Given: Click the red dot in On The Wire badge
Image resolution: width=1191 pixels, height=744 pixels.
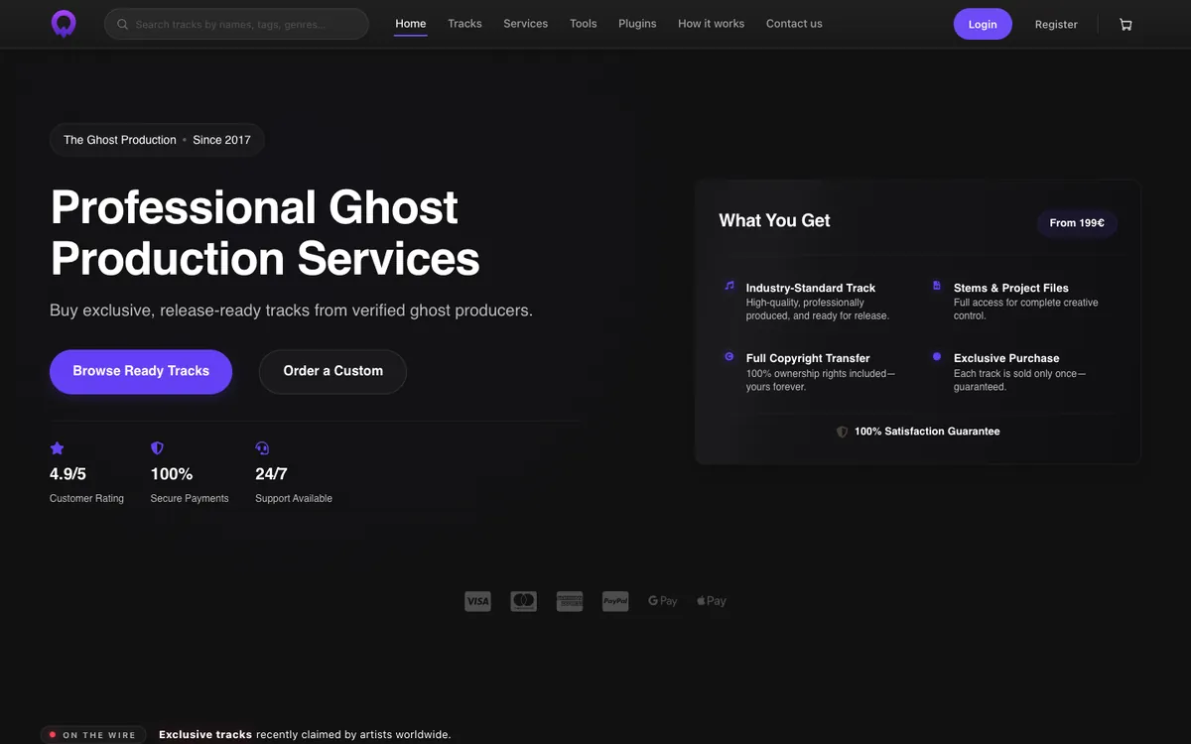Looking at the screenshot, I should click(x=53, y=735).
